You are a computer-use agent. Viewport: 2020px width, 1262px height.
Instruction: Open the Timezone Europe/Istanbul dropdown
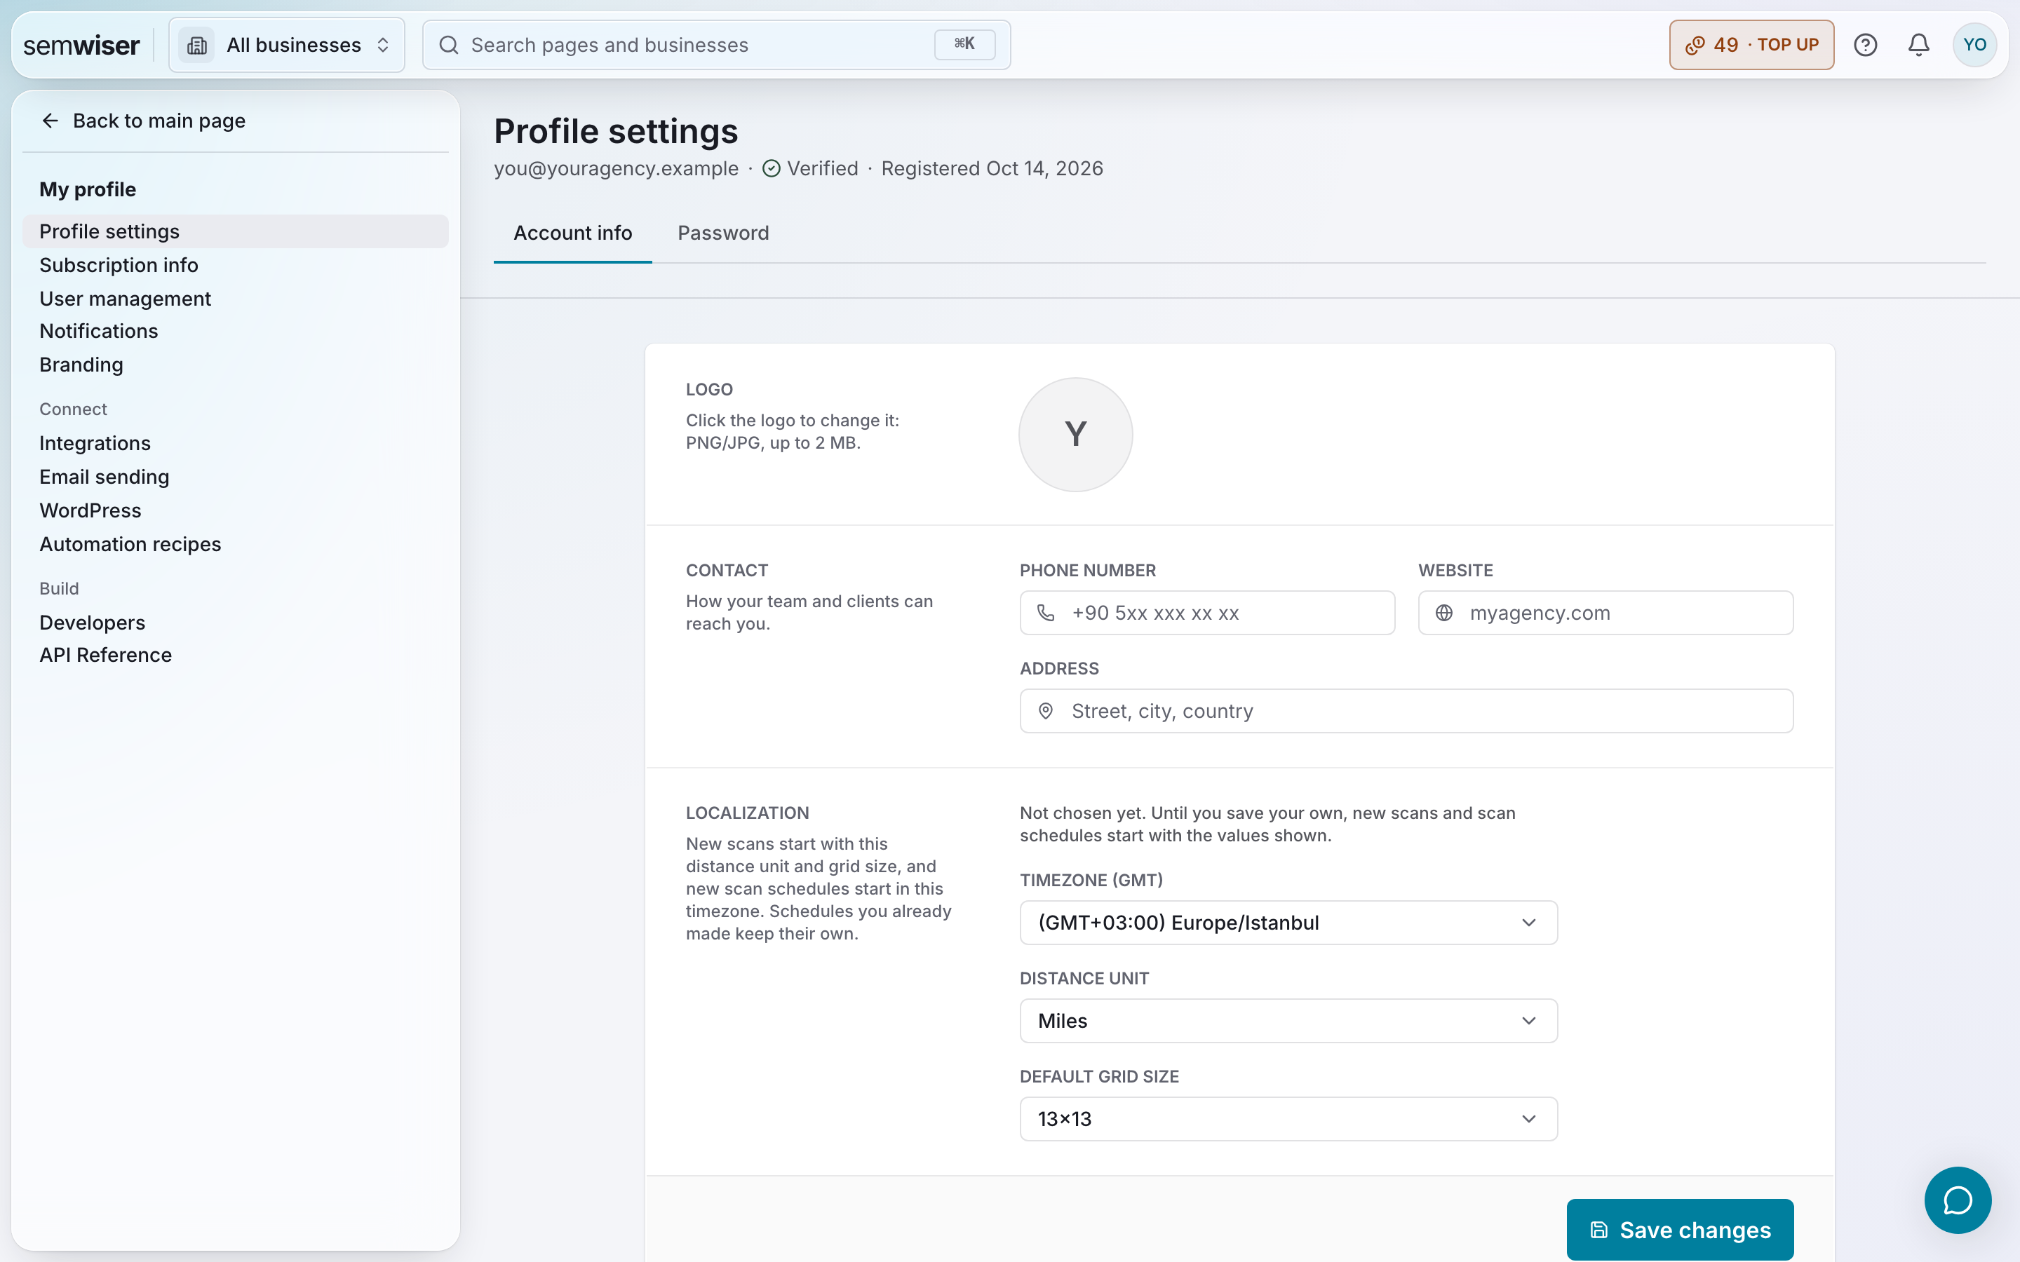coord(1288,922)
